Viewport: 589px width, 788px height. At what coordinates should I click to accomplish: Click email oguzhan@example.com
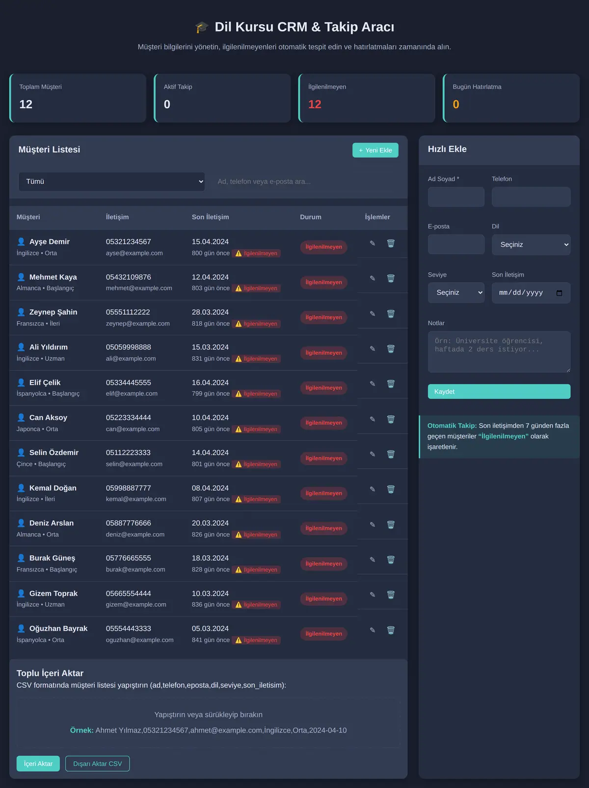pos(139,640)
